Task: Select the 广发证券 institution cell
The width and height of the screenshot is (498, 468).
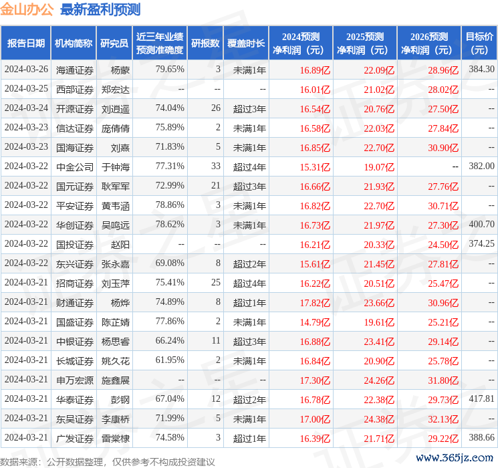Action: click(75, 439)
